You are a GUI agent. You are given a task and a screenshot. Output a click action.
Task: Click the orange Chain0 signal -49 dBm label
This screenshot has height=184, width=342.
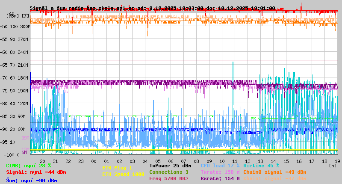pos(274,172)
